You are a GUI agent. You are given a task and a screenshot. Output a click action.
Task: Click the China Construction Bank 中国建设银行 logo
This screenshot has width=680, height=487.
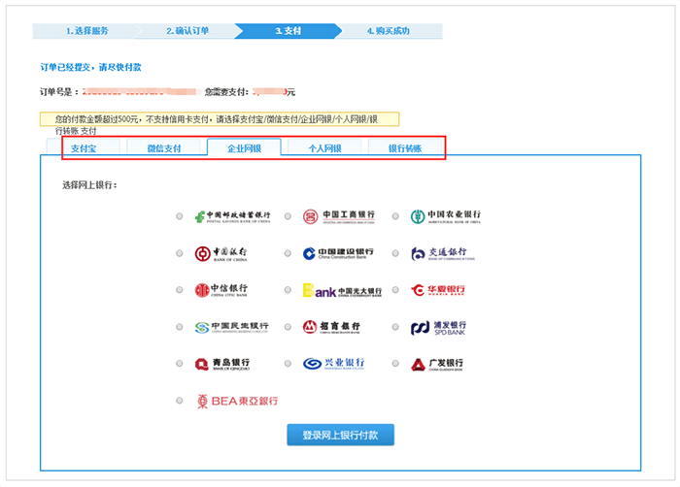338,253
